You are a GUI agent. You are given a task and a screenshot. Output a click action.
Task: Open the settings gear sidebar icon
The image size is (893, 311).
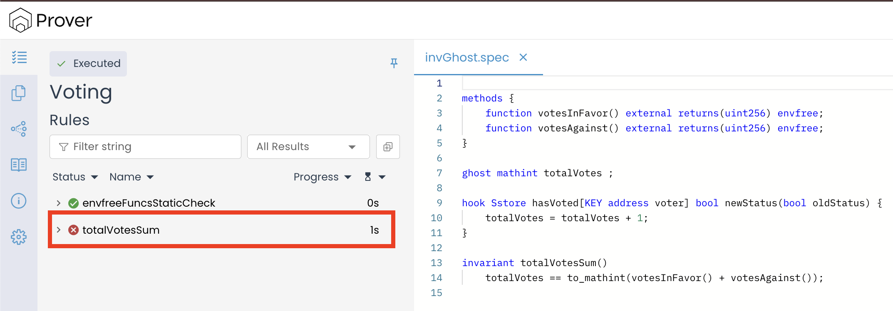pyautogui.click(x=19, y=237)
